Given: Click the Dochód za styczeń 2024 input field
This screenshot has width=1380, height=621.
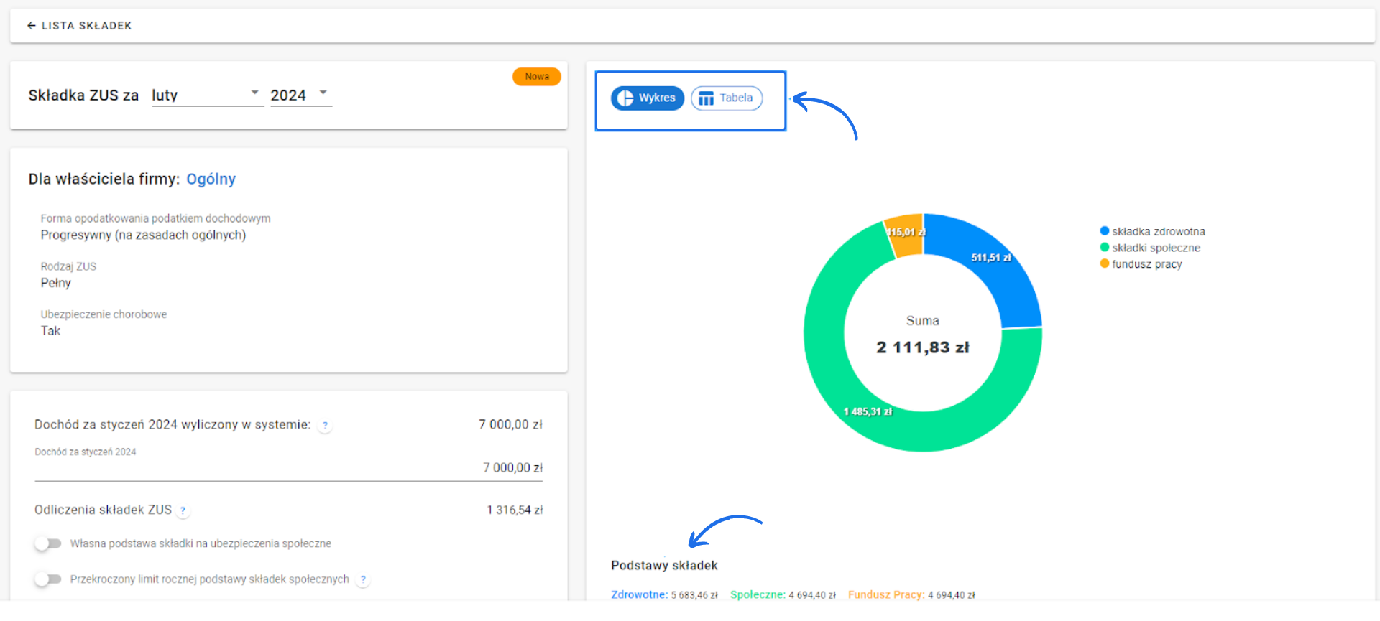Looking at the screenshot, I should 288,467.
